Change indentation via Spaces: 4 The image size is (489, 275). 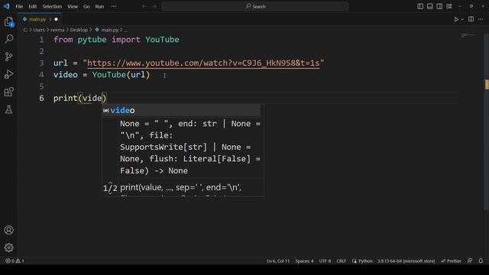[x=304, y=261]
